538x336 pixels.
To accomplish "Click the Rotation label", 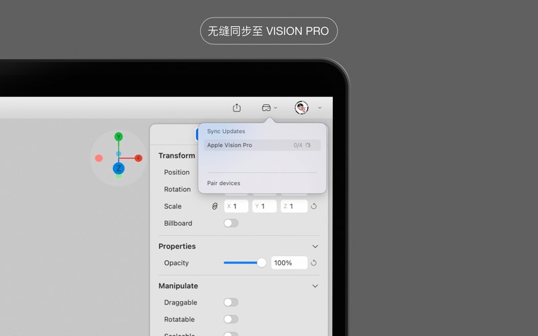I will pyautogui.click(x=178, y=190).
